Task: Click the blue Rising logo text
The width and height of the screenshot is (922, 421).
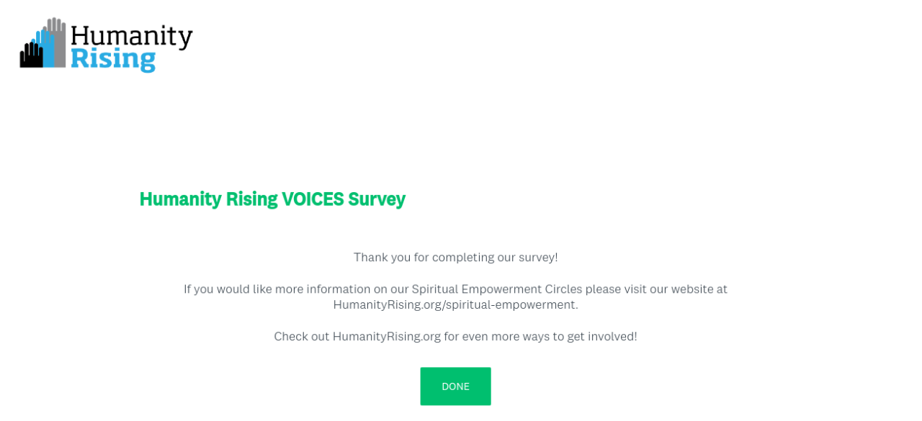Action: click(x=112, y=58)
